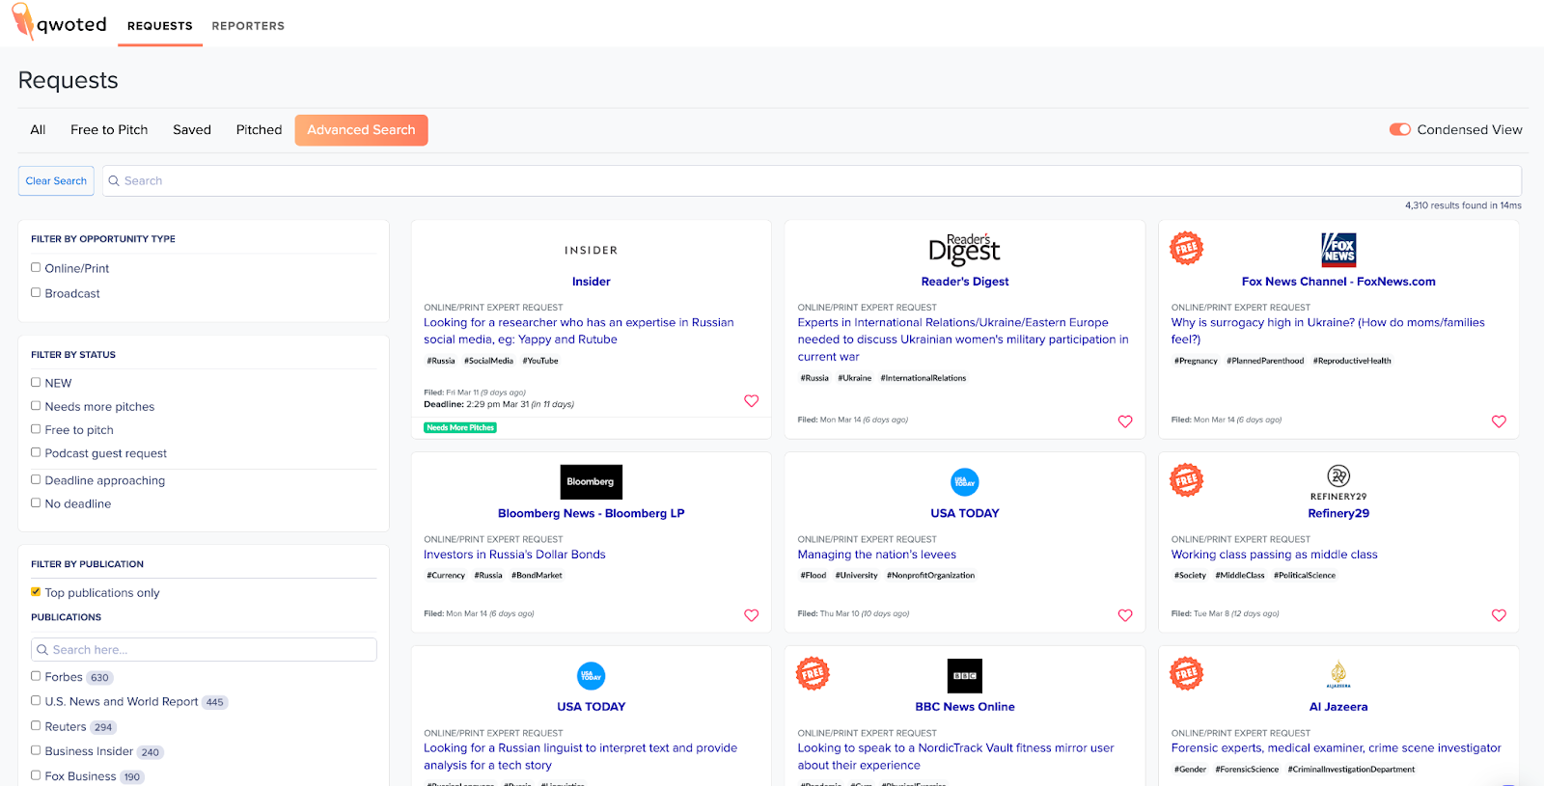Viewport: 1544px width, 786px height.
Task: Click magnifier icon in publications search
Action: (x=42, y=650)
